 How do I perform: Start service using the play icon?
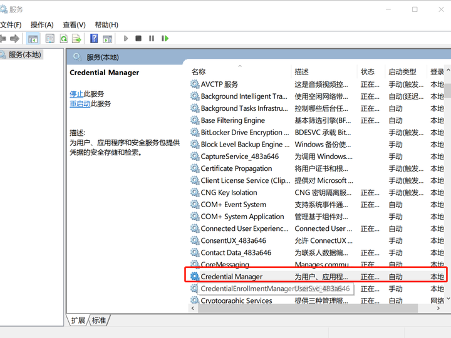(x=125, y=38)
